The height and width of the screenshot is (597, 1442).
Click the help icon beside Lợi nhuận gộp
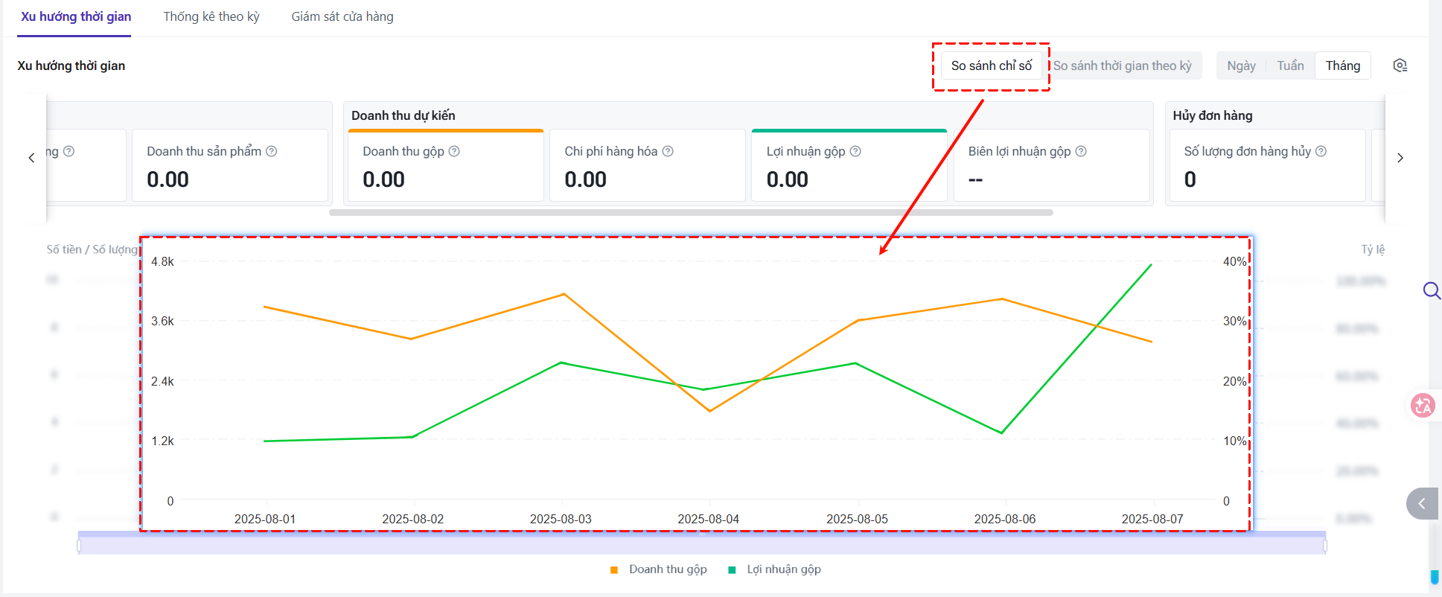[x=855, y=151]
